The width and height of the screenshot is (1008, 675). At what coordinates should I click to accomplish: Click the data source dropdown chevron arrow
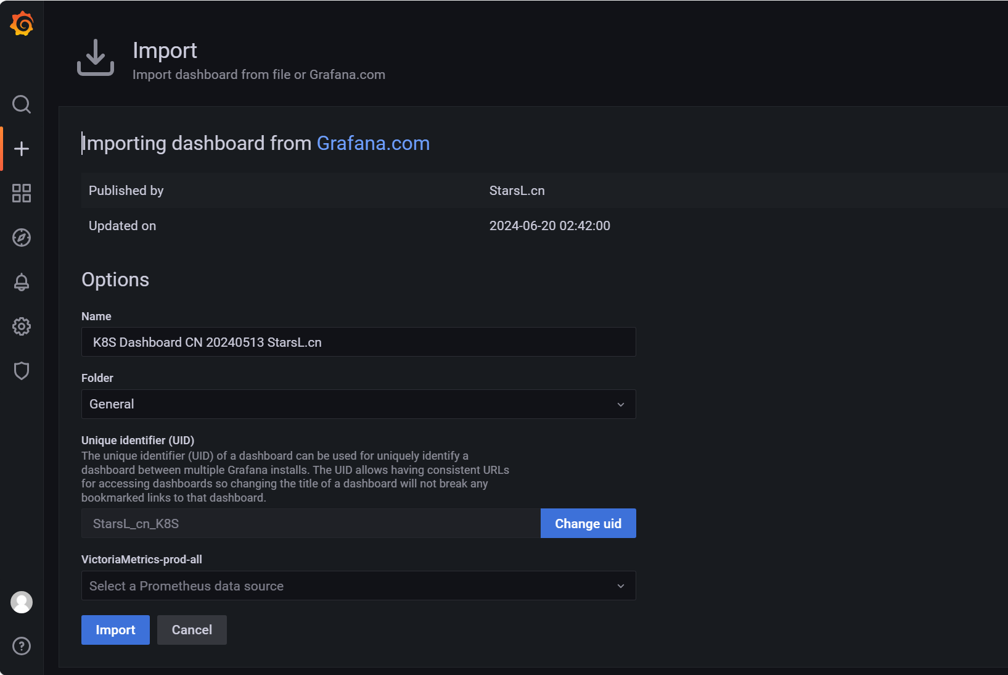pos(621,586)
